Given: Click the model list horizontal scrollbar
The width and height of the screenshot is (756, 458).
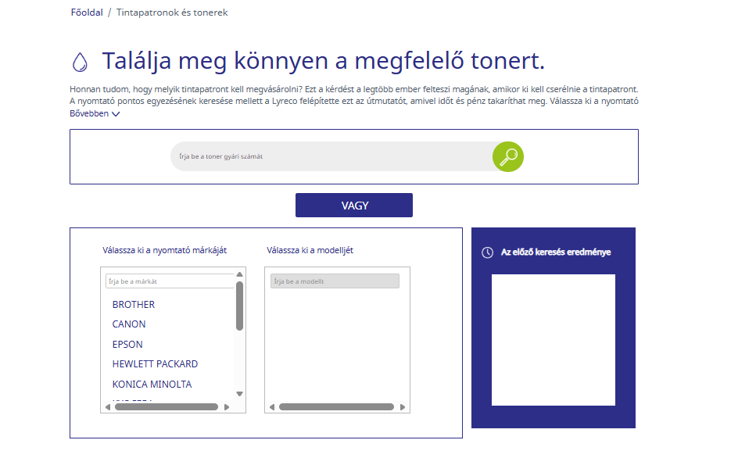Looking at the screenshot, I should [x=336, y=407].
